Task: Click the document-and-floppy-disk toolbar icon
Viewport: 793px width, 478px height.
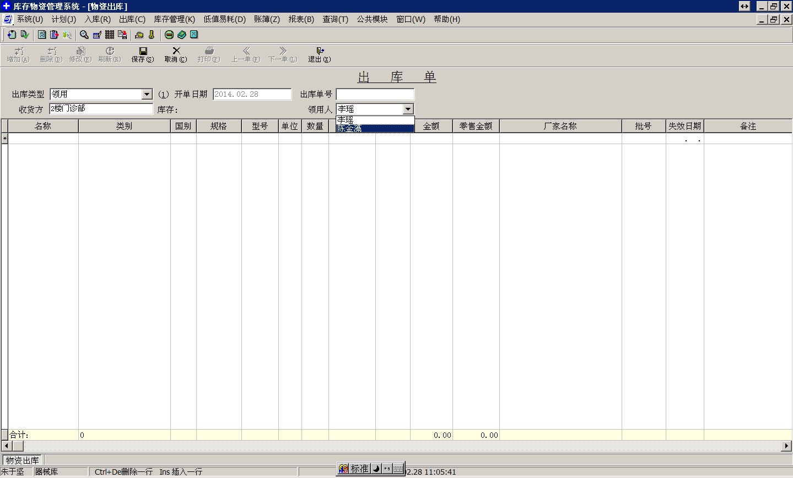Action: pos(122,35)
